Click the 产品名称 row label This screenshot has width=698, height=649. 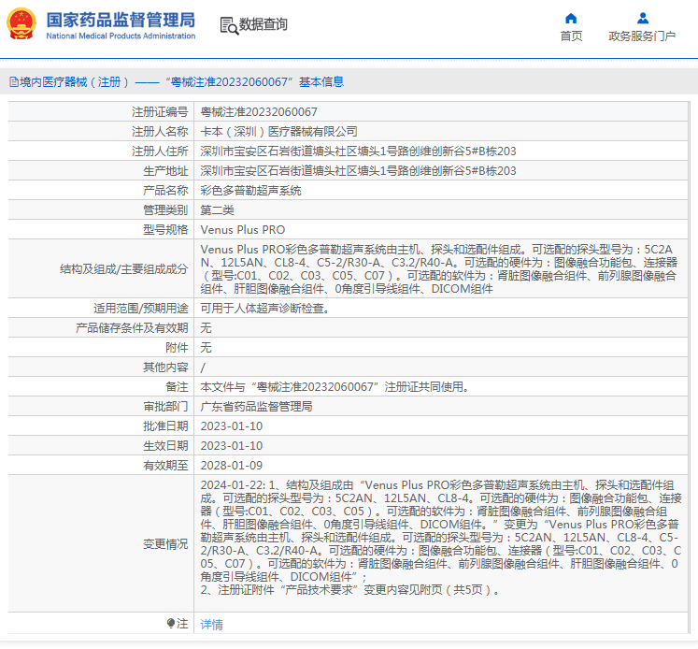point(165,190)
